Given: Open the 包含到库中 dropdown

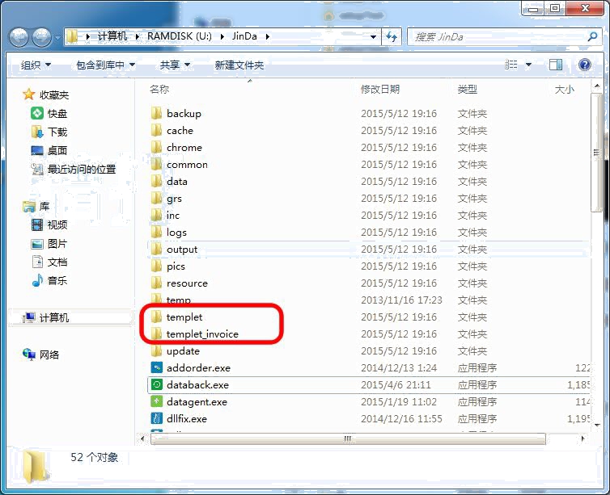Looking at the screenshot, I should point(105,65).
